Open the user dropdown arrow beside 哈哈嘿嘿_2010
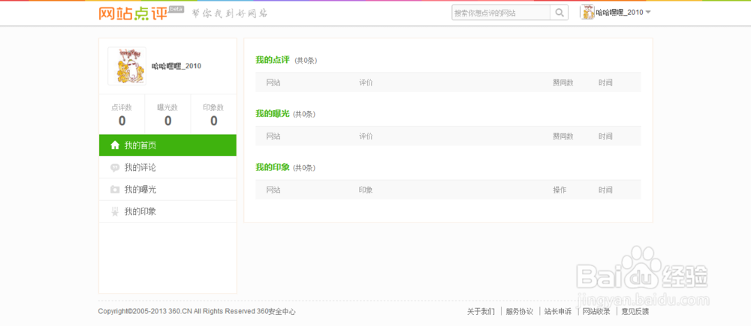Viewport: 751px width, 326px height. click(x=648, y=13)
